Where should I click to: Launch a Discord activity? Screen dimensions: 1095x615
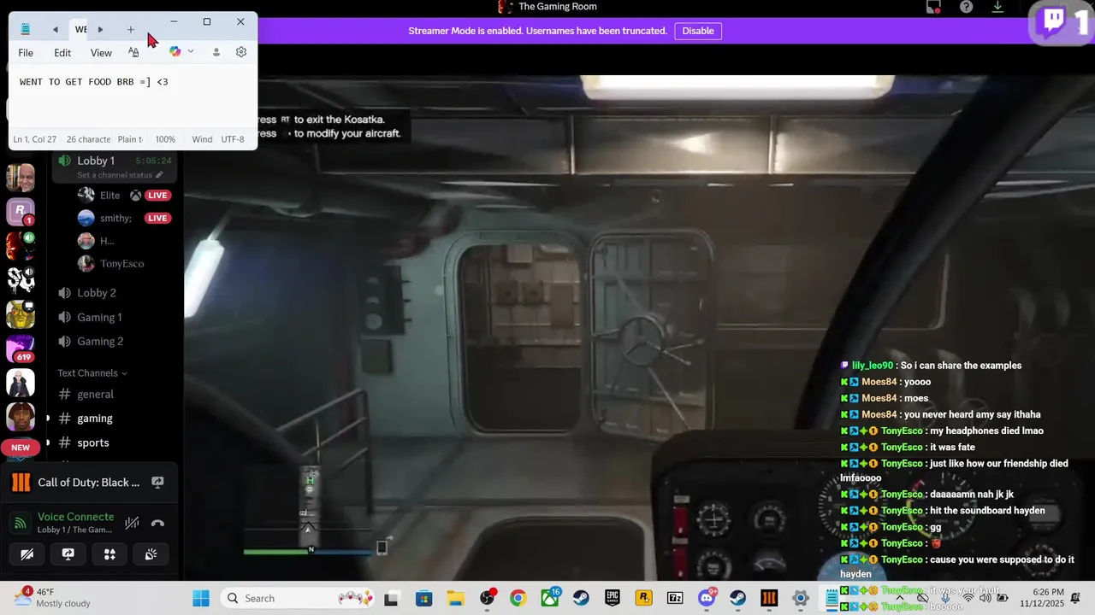pos(109,554)
